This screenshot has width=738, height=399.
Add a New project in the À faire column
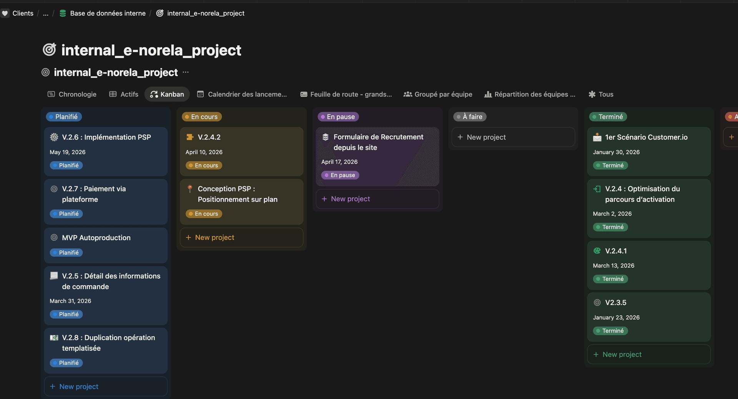[513, 137]
